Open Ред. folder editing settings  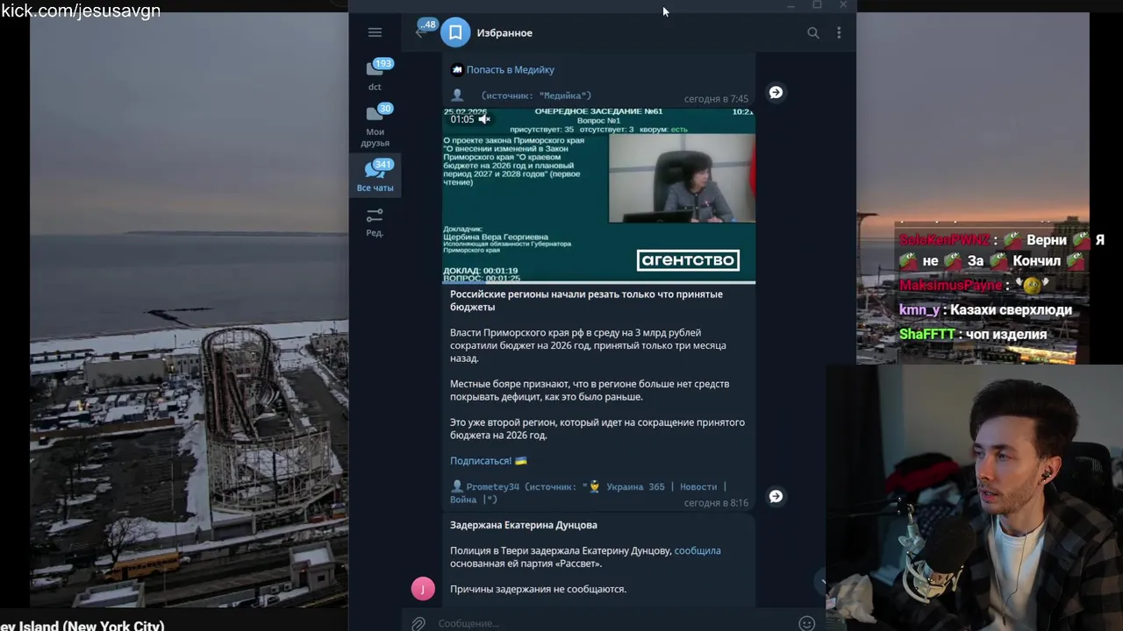tap(375, 222)
